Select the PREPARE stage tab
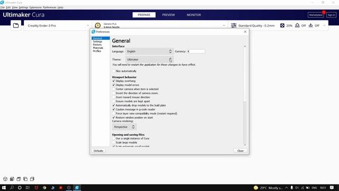 (144, 15)
